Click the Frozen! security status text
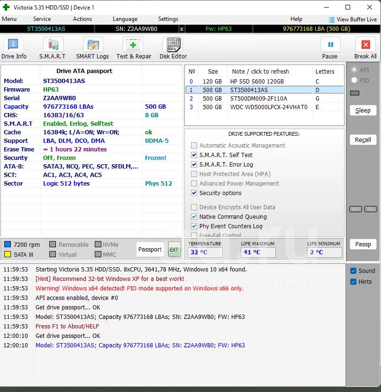 [155, 158]
